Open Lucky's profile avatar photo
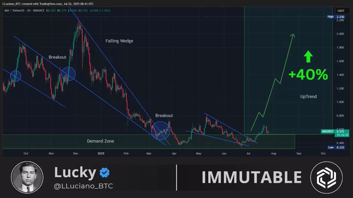The image size is (353, 198). pos(27,177)
